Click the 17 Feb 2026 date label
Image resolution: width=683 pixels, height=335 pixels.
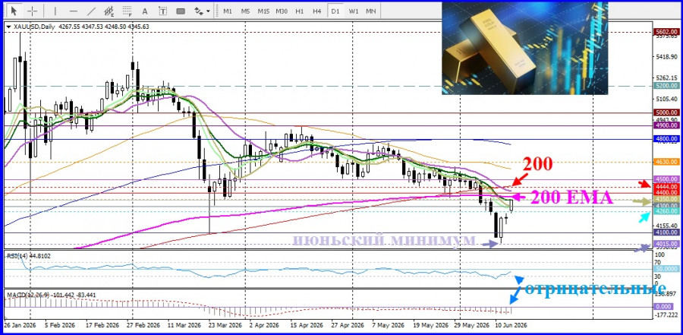[x=102, y=326]
